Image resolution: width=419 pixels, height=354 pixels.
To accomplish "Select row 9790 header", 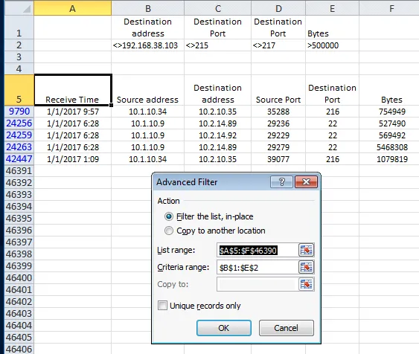I will [x=19, y=112].
